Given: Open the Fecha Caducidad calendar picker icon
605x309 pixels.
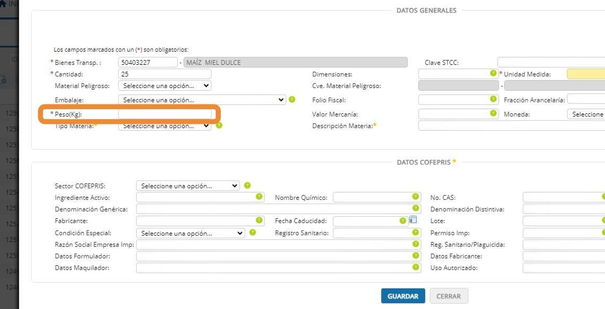Looking at the screenshot, I should pos(413,220).
